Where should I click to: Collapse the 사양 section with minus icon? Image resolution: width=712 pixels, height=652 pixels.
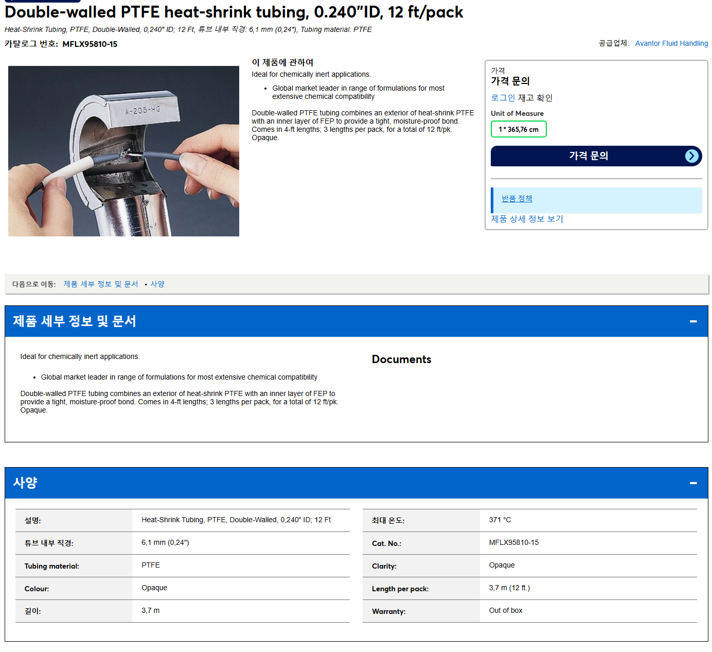693,483
